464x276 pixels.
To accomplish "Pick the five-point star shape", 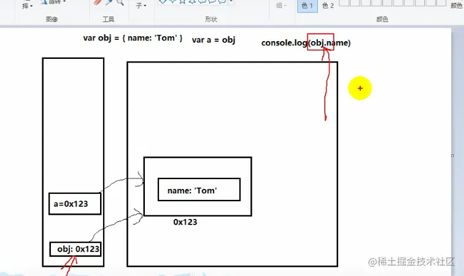I will click(x=182, y=1).
